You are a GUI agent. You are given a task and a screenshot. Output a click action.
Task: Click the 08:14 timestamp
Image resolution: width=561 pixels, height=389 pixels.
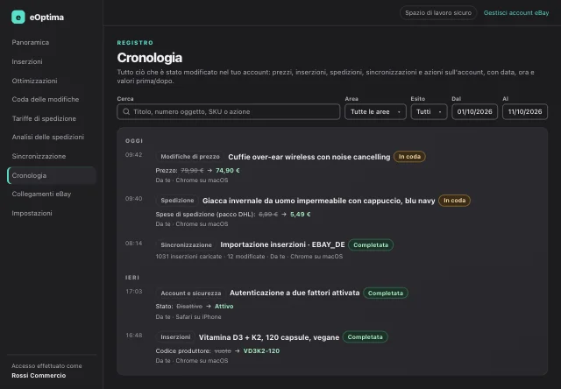[134, 244]
